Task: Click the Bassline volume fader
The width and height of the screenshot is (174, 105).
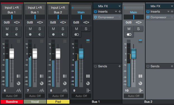Action: pos(12,54)
